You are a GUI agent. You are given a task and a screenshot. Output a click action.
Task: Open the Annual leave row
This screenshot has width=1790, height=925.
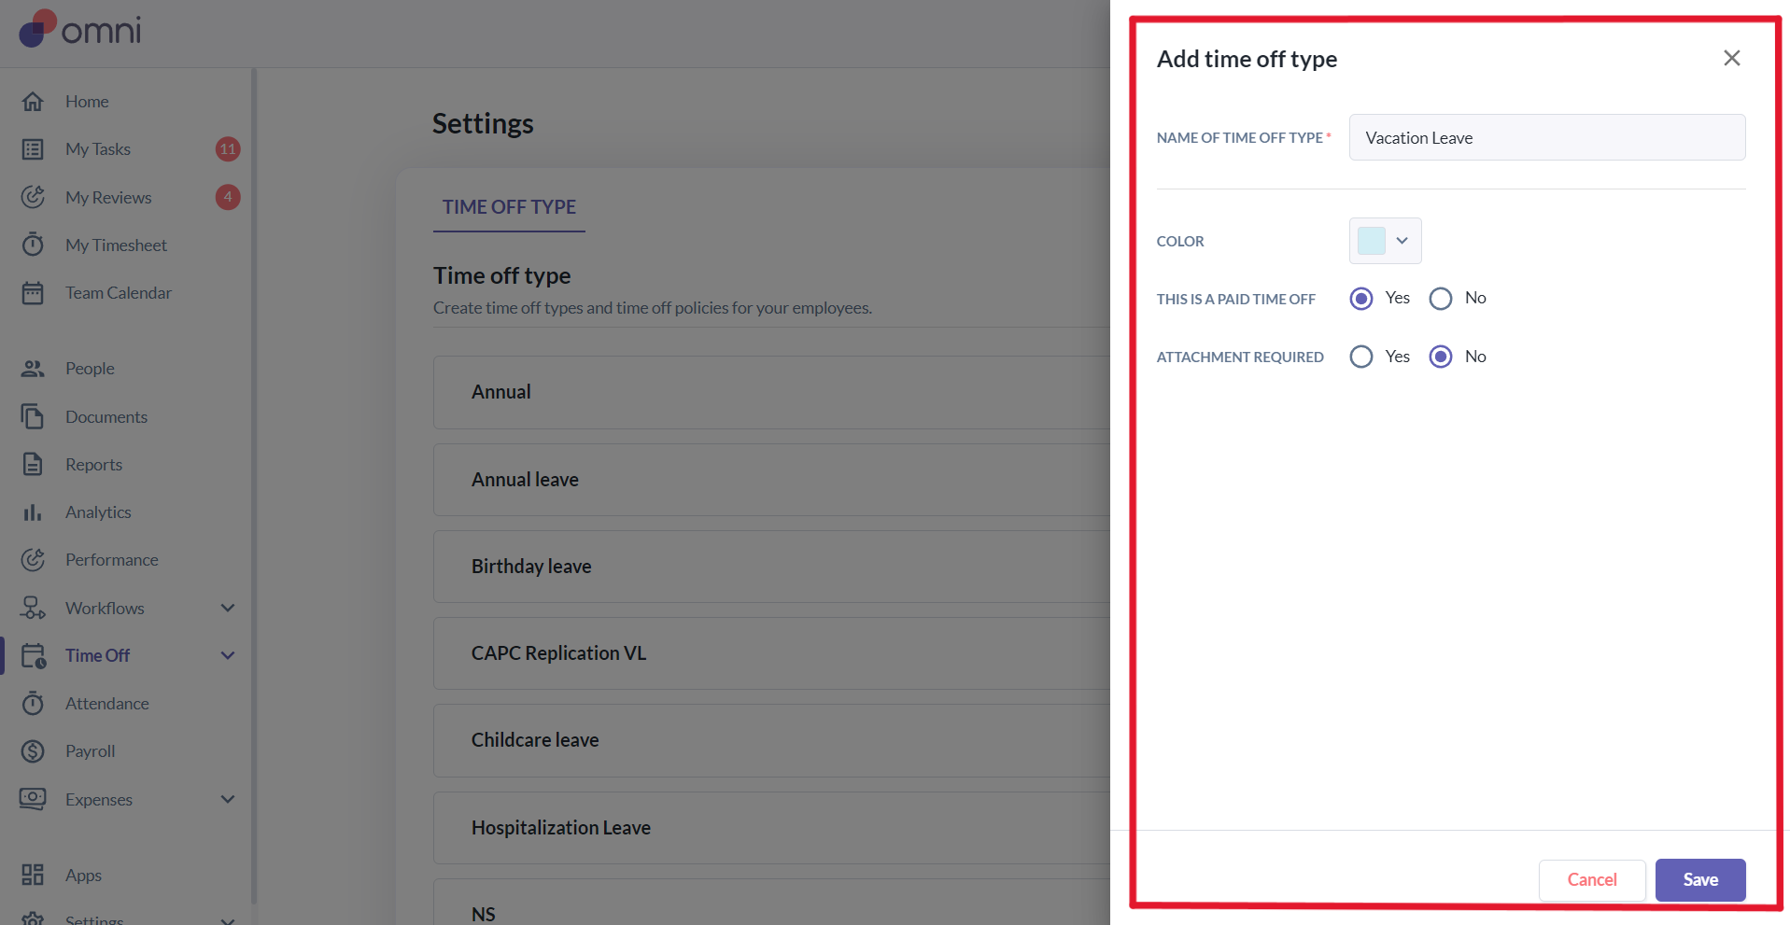click(771, 480)
